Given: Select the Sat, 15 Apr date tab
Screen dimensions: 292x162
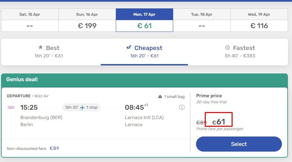Looking at the screenshot, I should (x=30, y=20).
